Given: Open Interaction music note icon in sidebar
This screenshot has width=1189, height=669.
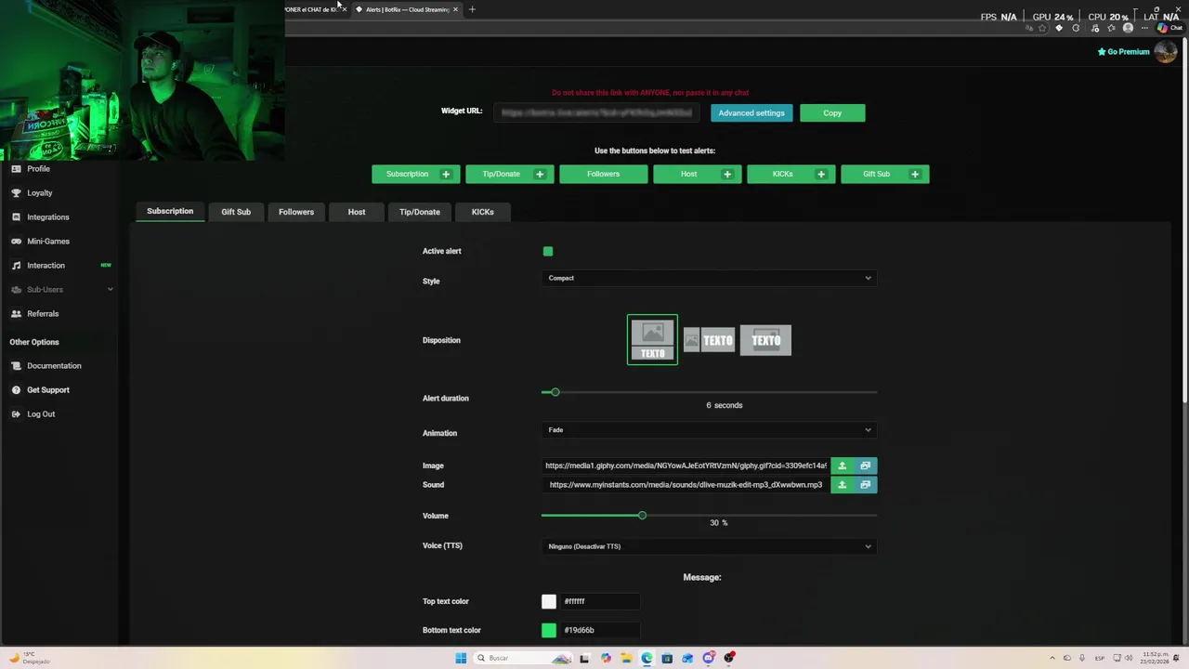Looking at the screenshot, I should tap(16, 266).
